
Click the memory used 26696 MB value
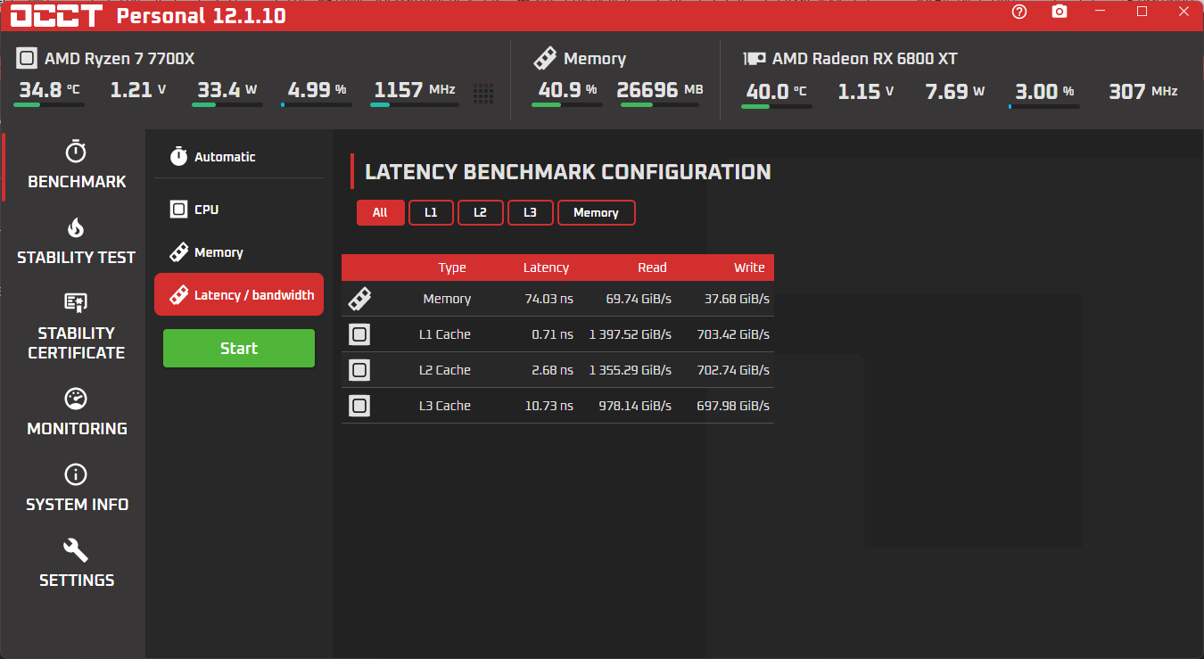coord(660,90)
